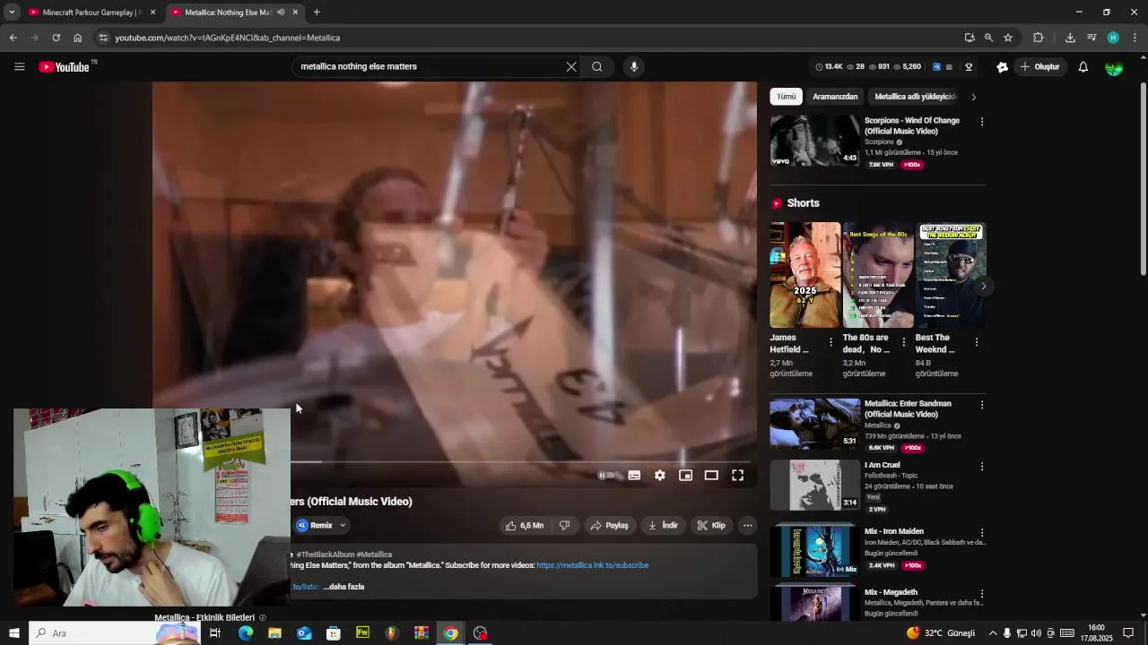This screenshot has height=645, width=1148.
Task: Open the YouTube guide hamburger menu
Action: tap(19, 67)
